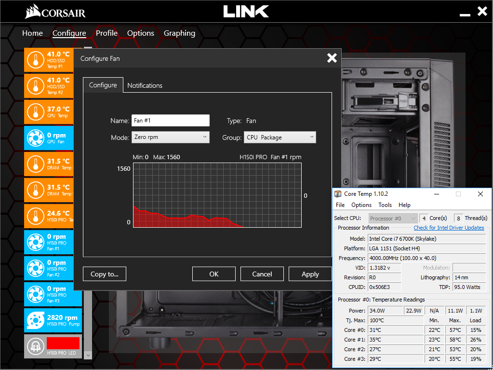Click the CPUID value 0x506E3
The height and width of the screenshot is (370, 493).
[x=385, y=287]
